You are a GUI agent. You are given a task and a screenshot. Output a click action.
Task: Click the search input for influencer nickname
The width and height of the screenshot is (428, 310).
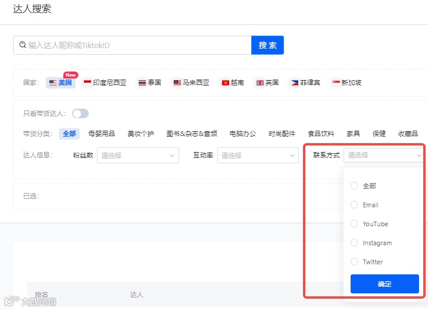coord(132,45)
